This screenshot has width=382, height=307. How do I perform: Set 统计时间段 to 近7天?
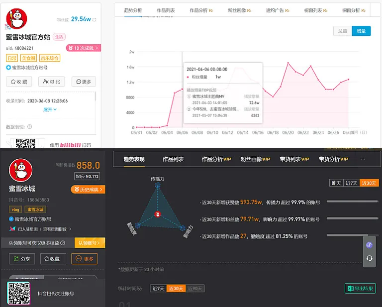158,289
